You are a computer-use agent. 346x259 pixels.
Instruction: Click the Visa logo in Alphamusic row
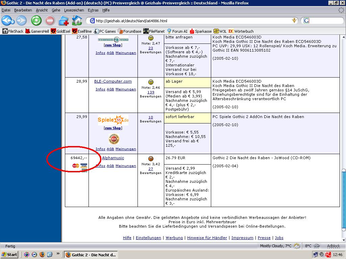click(x=84, y=166)
